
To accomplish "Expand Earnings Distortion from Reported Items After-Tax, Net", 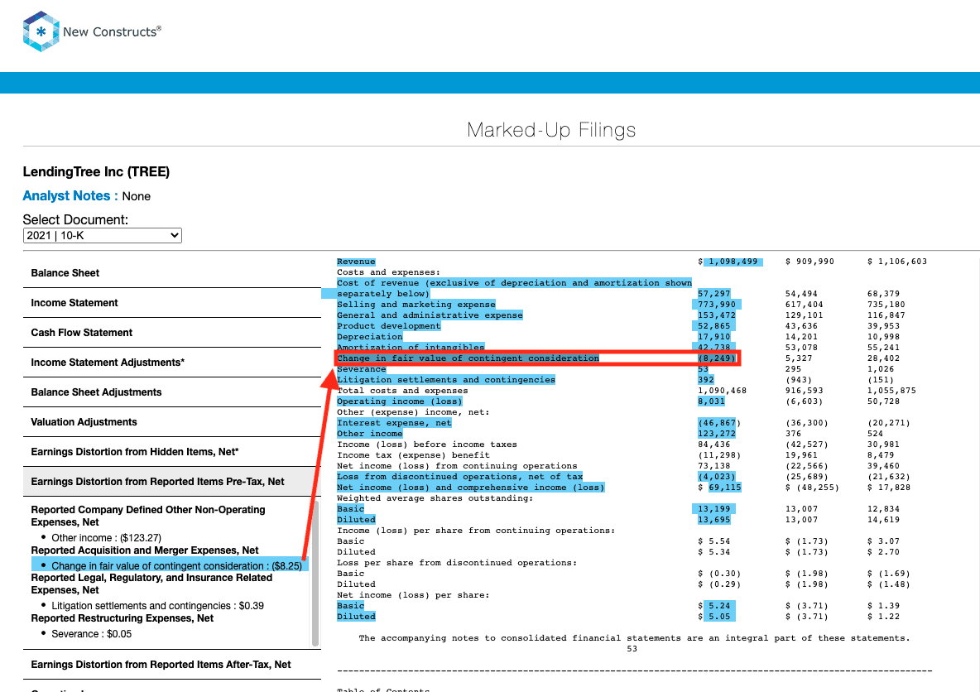I will pyautogui.click(x=172, y=665).
